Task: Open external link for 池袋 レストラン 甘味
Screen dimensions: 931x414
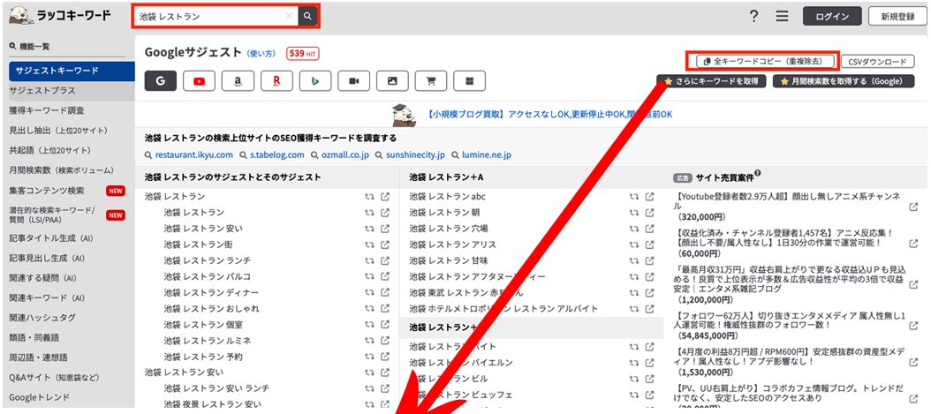Action: point(649,260)
